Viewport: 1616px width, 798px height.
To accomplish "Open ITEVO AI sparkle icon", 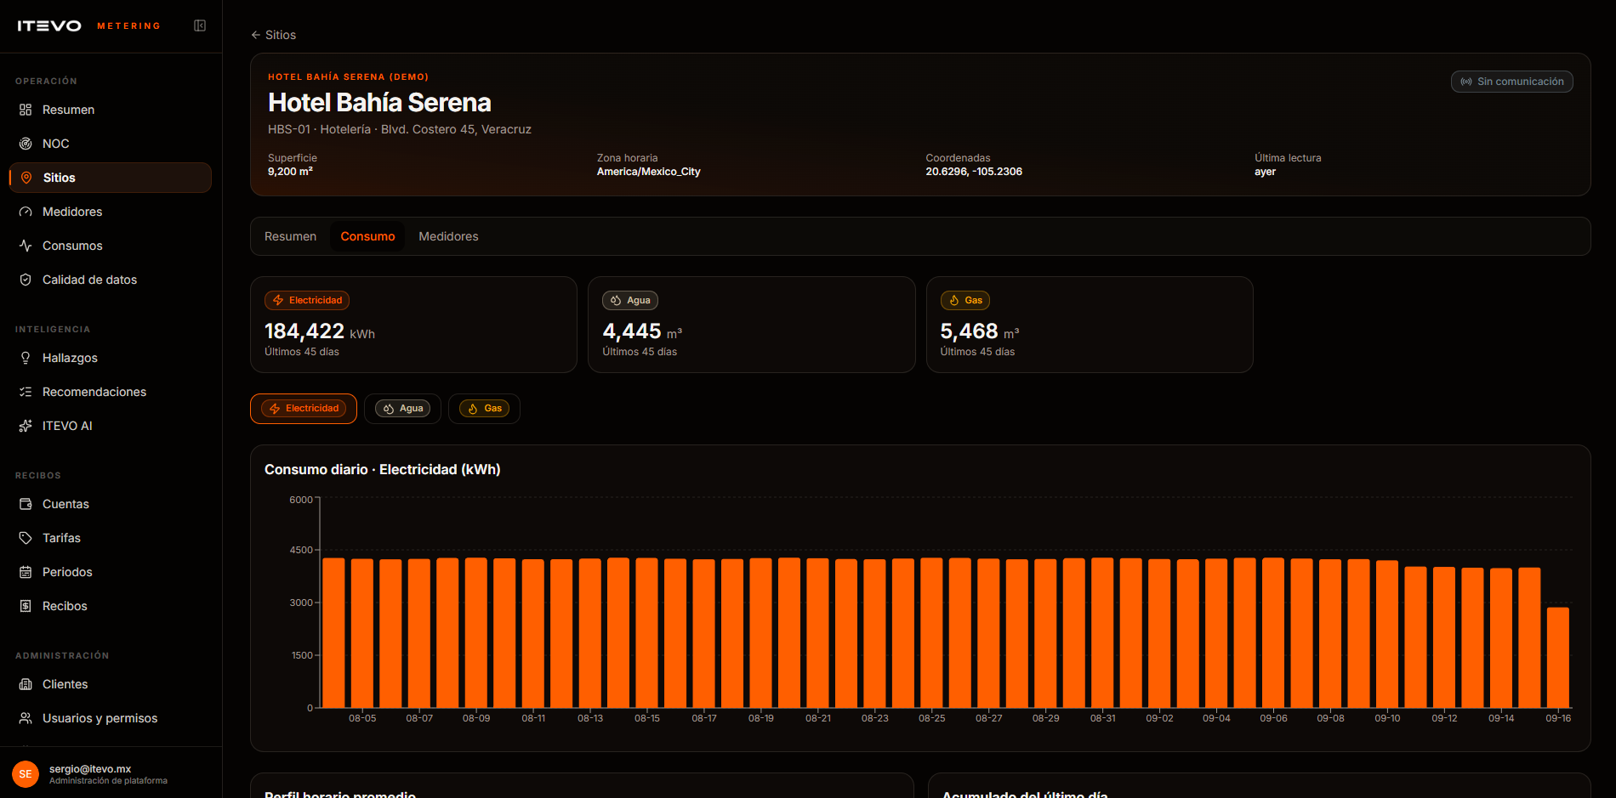I will (26, 426).
